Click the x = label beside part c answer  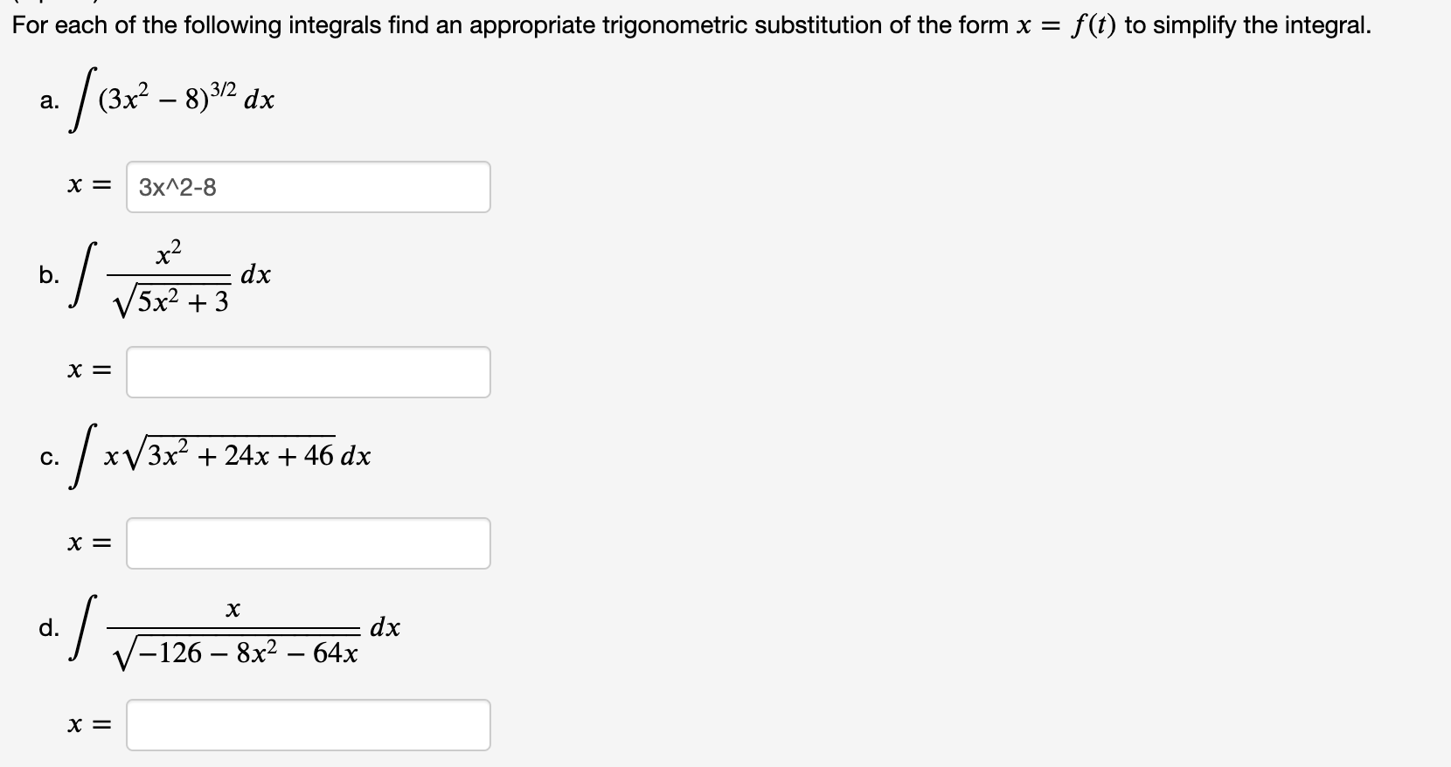[87, 542]
